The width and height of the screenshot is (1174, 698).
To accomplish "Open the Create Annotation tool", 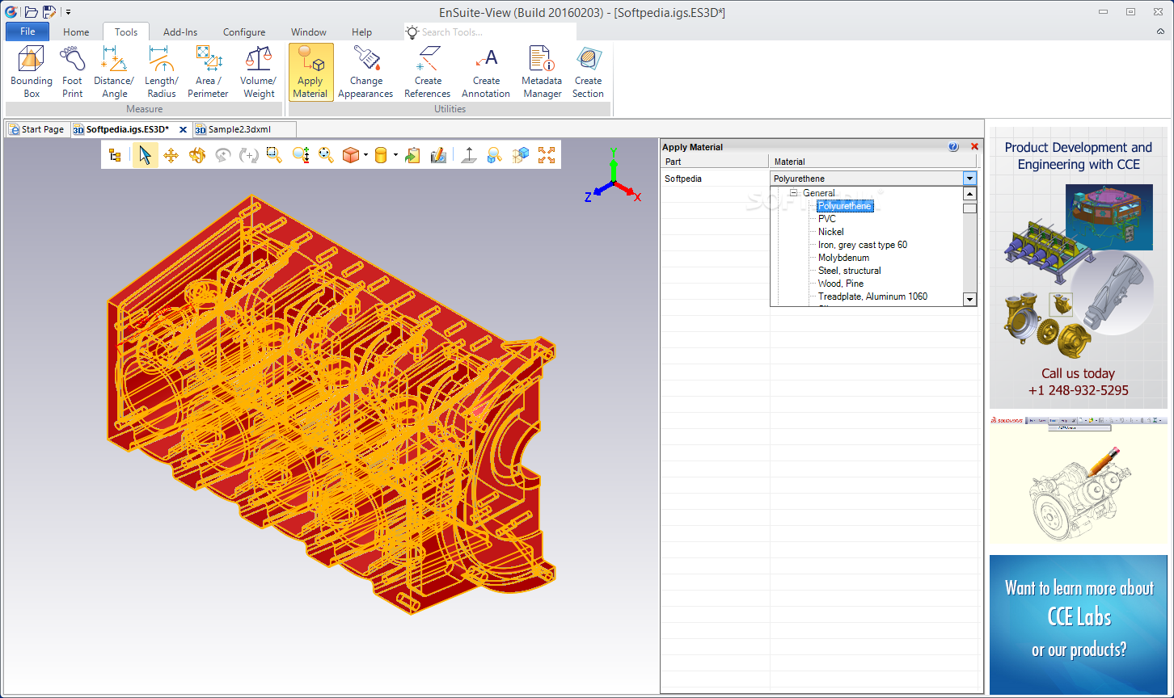I will tap(486, 72).
